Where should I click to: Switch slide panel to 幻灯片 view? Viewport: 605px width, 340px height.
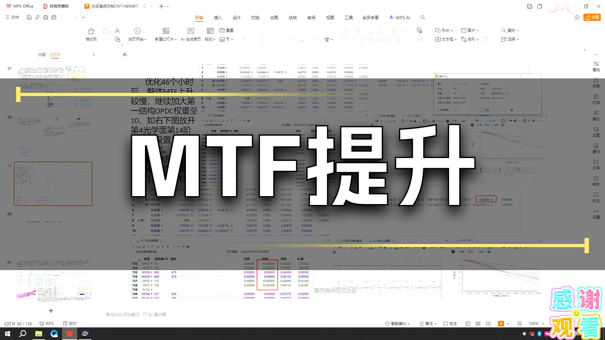(x=55, y=55)
